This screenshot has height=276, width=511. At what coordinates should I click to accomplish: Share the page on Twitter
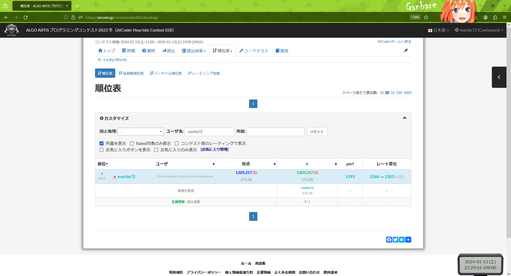tap(395, 239)
